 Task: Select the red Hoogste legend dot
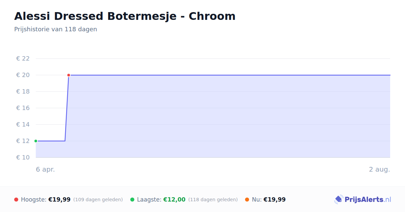pos(16,200)
